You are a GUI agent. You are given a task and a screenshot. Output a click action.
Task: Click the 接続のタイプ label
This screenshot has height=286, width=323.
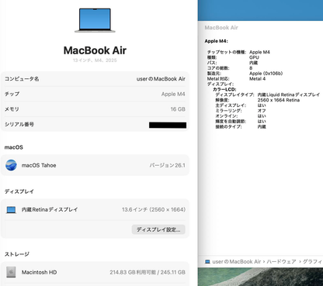tap(228, 126)
